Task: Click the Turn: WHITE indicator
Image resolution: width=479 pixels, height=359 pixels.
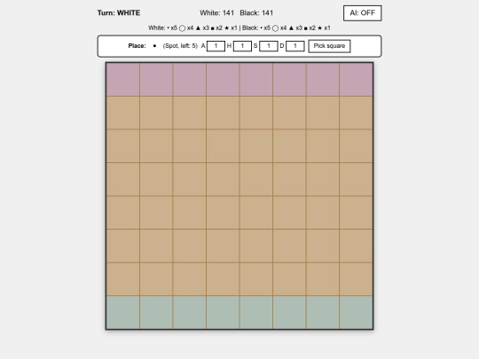Action: 119,12
